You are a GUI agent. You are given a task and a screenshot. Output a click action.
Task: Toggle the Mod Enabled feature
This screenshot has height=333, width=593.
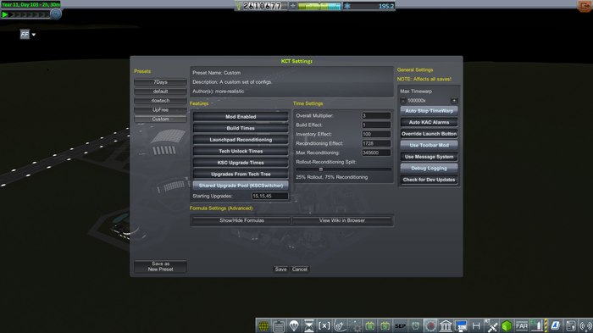[x=241, y=117]
